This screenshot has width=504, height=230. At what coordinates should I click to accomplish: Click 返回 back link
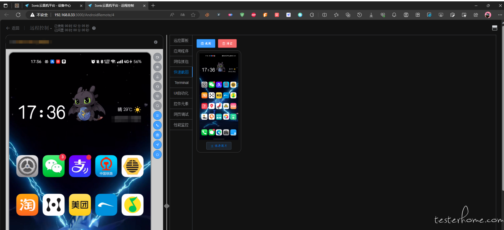[x=13, y=28]
